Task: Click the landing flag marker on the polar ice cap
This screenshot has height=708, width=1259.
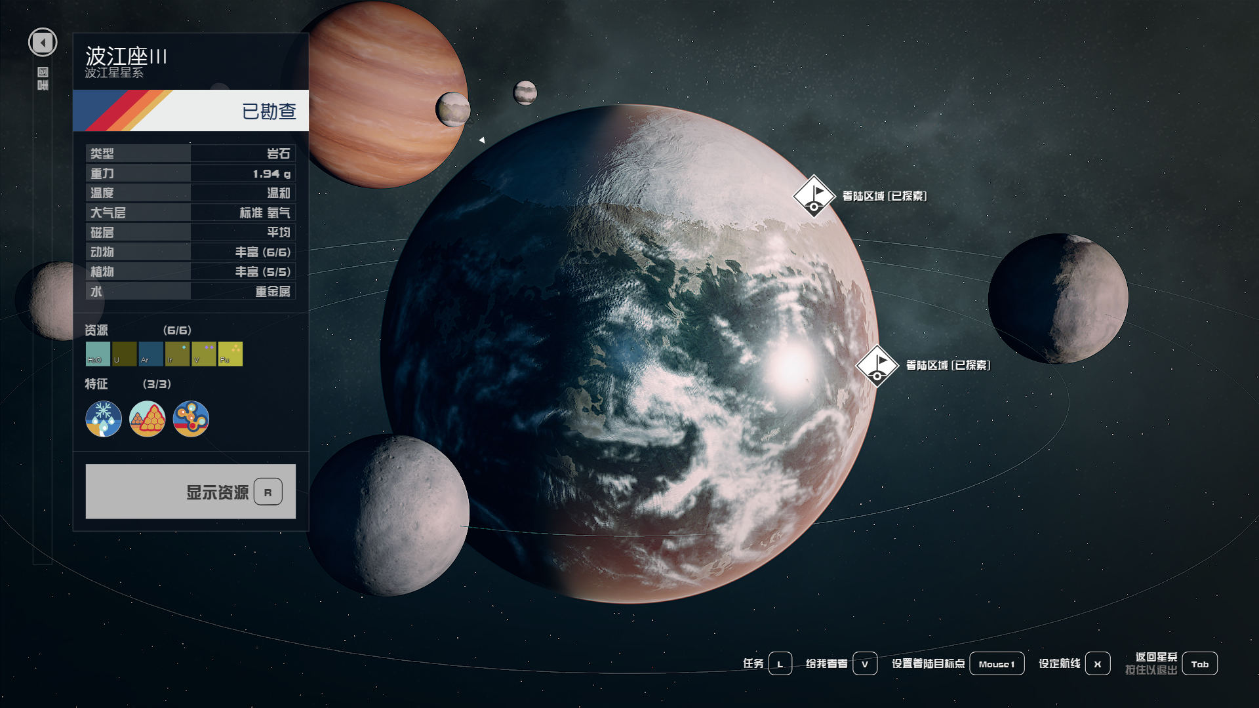Action: coord(814,196)
